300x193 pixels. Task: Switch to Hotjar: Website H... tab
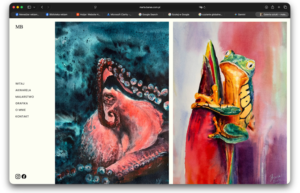click(88, 14)
